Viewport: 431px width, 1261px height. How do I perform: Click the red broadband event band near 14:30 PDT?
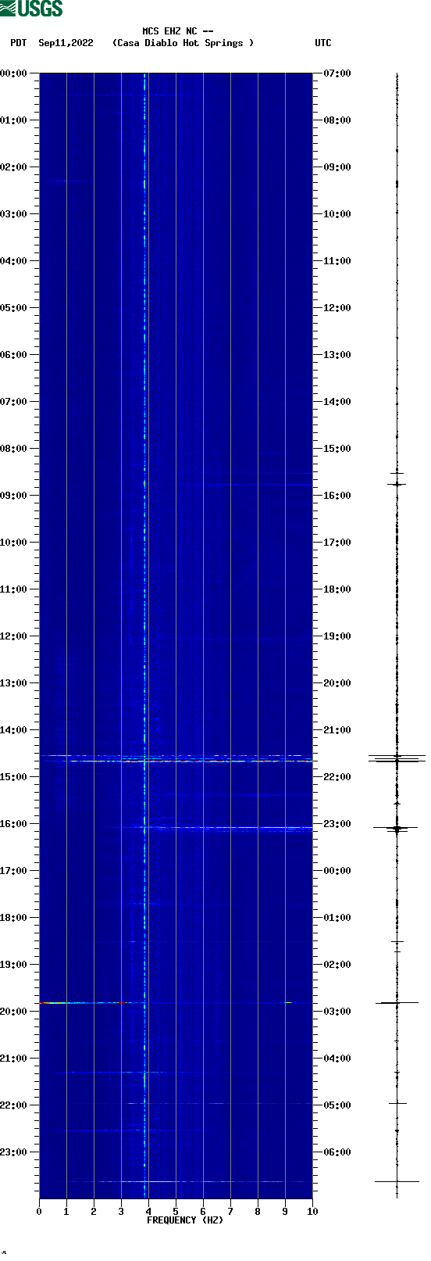point(176,755)
